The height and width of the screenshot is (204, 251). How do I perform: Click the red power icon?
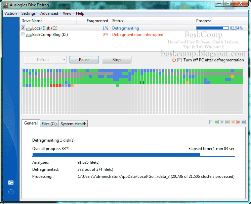tap(174, 60)
